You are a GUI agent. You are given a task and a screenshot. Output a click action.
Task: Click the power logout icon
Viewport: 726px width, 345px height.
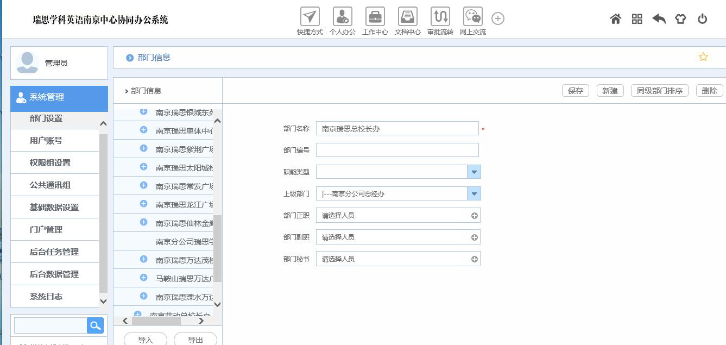coord(702,19)
